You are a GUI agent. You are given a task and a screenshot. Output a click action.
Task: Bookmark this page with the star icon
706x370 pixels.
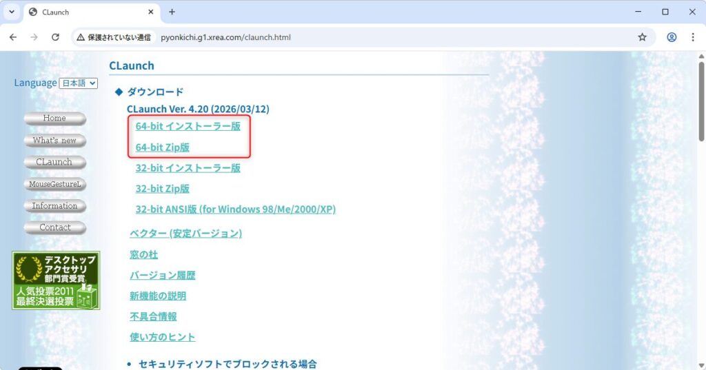pyautogui.click(x=642, y=37)
